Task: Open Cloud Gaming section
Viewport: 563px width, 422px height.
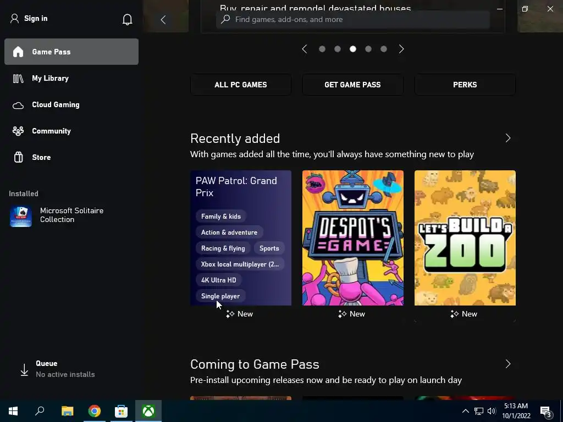Action: 71,105
